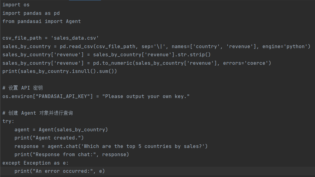Viewport: 315px width, 177px height.
Task: Click the 'except Exception as e:' line
Action: click(35, 163)
